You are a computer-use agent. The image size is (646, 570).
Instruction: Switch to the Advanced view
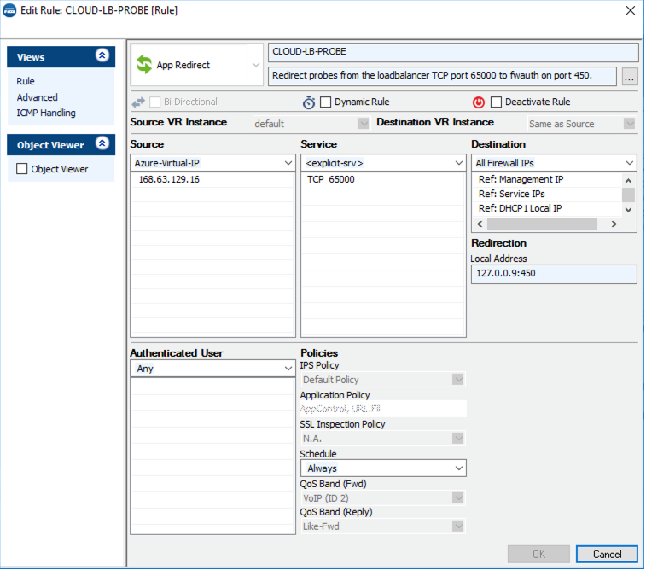(37, 97)
